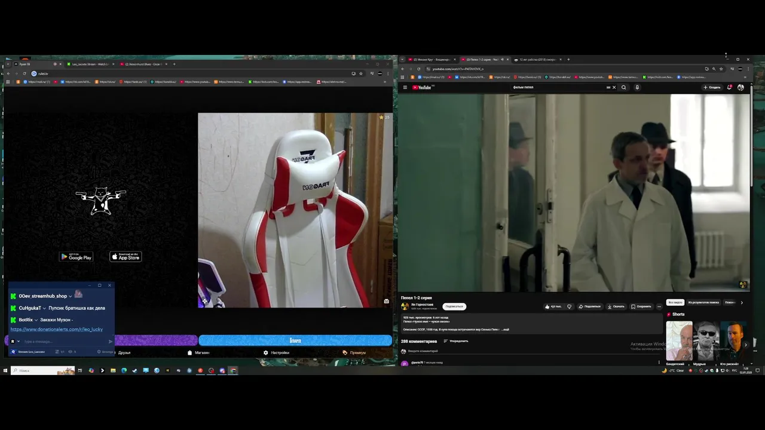Screen dimensions: 765x430
Task: Open Настройки settings in bottom bar
Action: 276,352
